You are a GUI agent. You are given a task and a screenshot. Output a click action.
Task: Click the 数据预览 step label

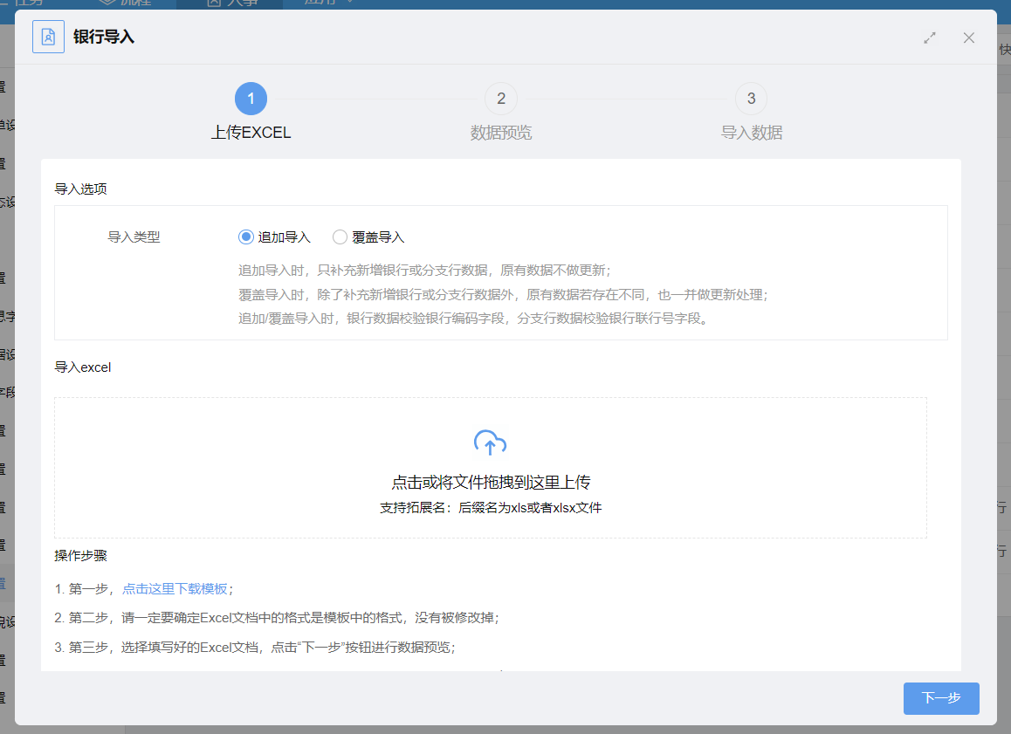(501, 133)
